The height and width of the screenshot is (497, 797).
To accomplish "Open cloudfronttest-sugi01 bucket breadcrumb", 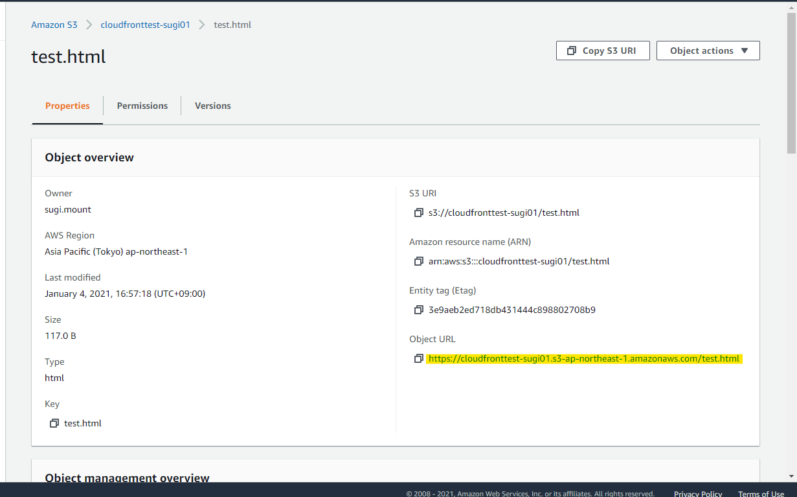I will pyautogui.click(x=146, y=25).
